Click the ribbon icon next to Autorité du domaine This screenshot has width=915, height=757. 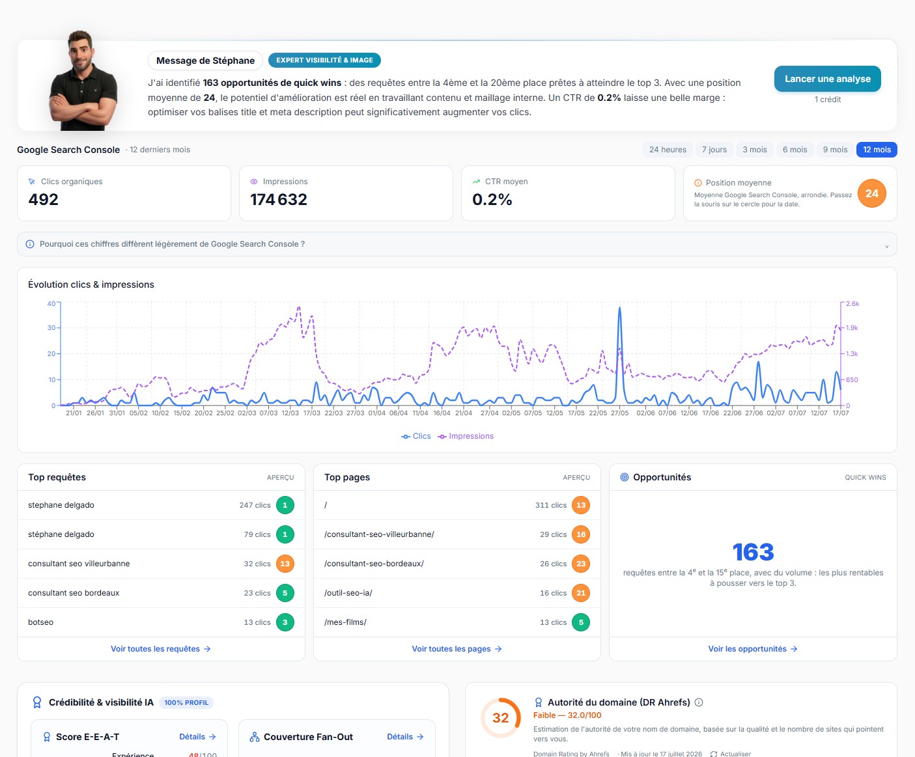pos(539,702)
